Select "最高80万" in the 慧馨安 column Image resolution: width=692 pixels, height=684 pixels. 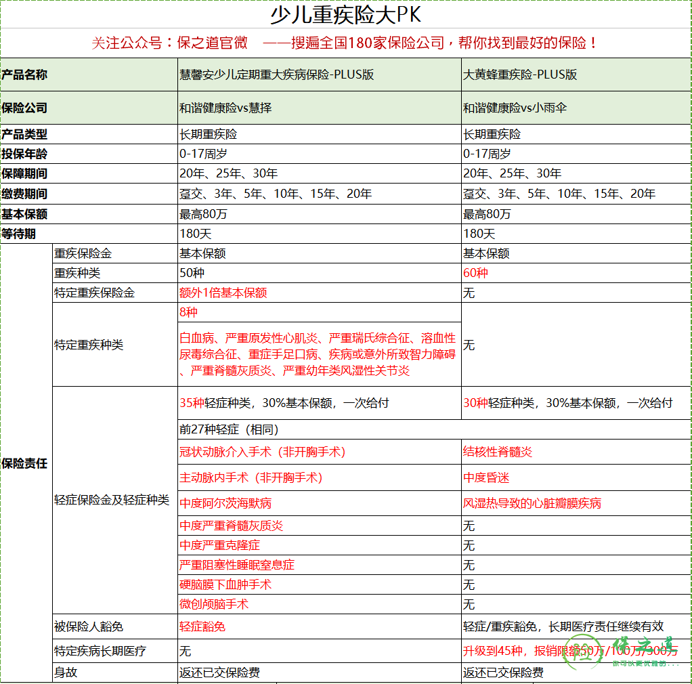pos(320,214)
